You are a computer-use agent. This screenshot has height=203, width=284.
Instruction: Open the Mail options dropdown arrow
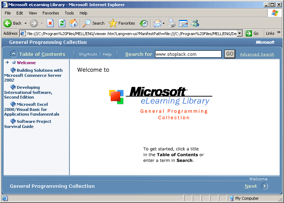[163, 23]
